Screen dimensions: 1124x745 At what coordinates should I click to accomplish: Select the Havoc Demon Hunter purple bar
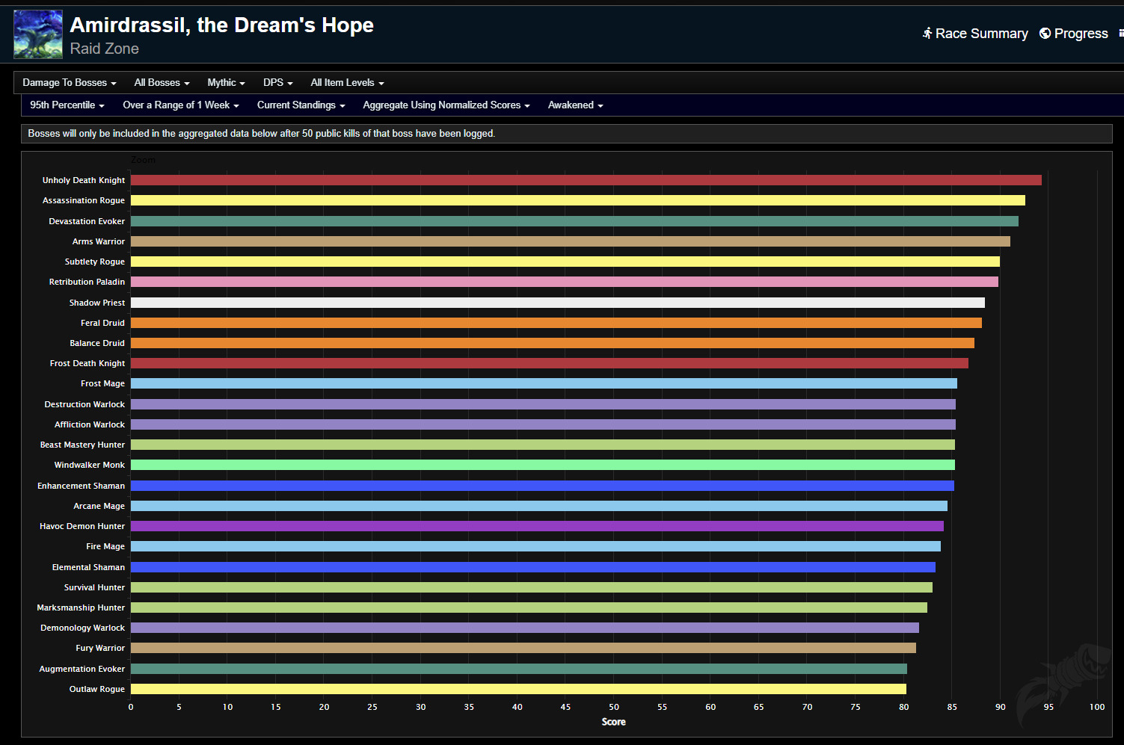[x=537, y=526]
